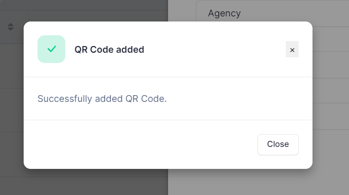
Task: Select the 'QR Code added' dialog title
Action: [109, 50]
